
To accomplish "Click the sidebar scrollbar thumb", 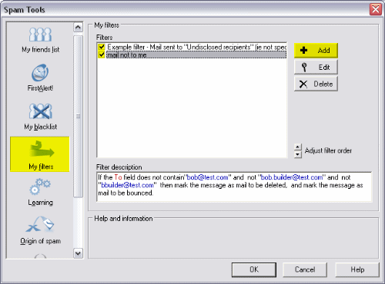I will 79,117.
